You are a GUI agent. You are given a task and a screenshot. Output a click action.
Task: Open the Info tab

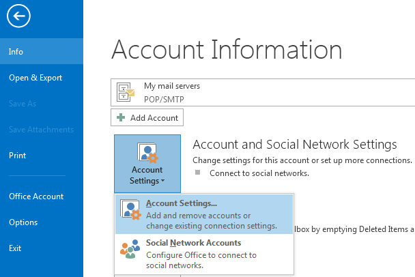(42, 51)
